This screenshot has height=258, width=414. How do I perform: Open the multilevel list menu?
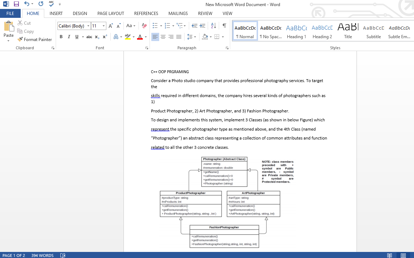coord(181,26)
